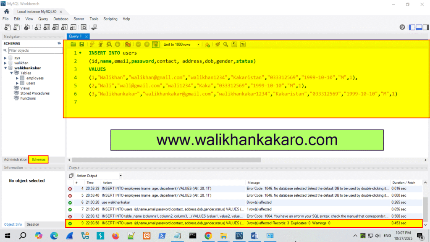Toggle auto-commit mode in the query toolbar
Image resolution: width=430 pixels, height=242 pixels.
coord(155,44)
